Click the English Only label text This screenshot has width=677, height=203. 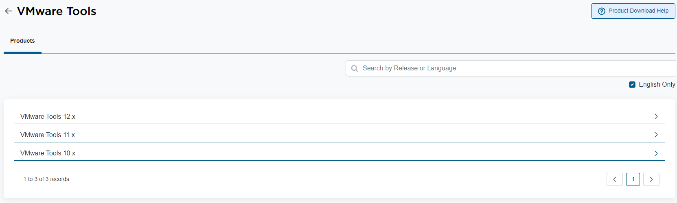pyautogui.click(x=657, y=85)
